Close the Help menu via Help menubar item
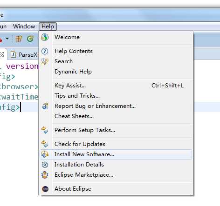Screen dimensions: 220x206 48,27
